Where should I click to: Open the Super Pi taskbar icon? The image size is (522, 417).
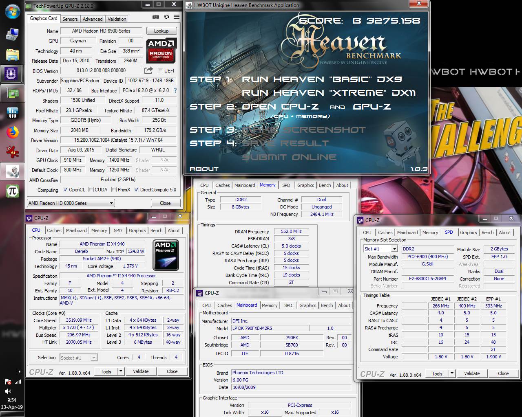click(13, 191)
